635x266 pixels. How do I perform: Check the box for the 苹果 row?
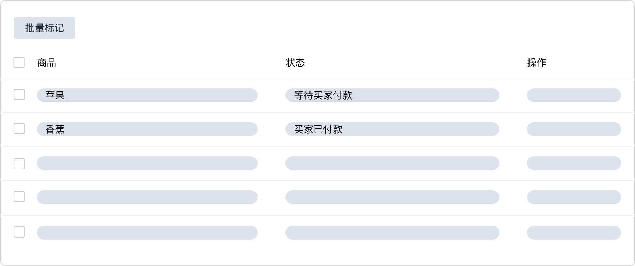tap(19, 94)
